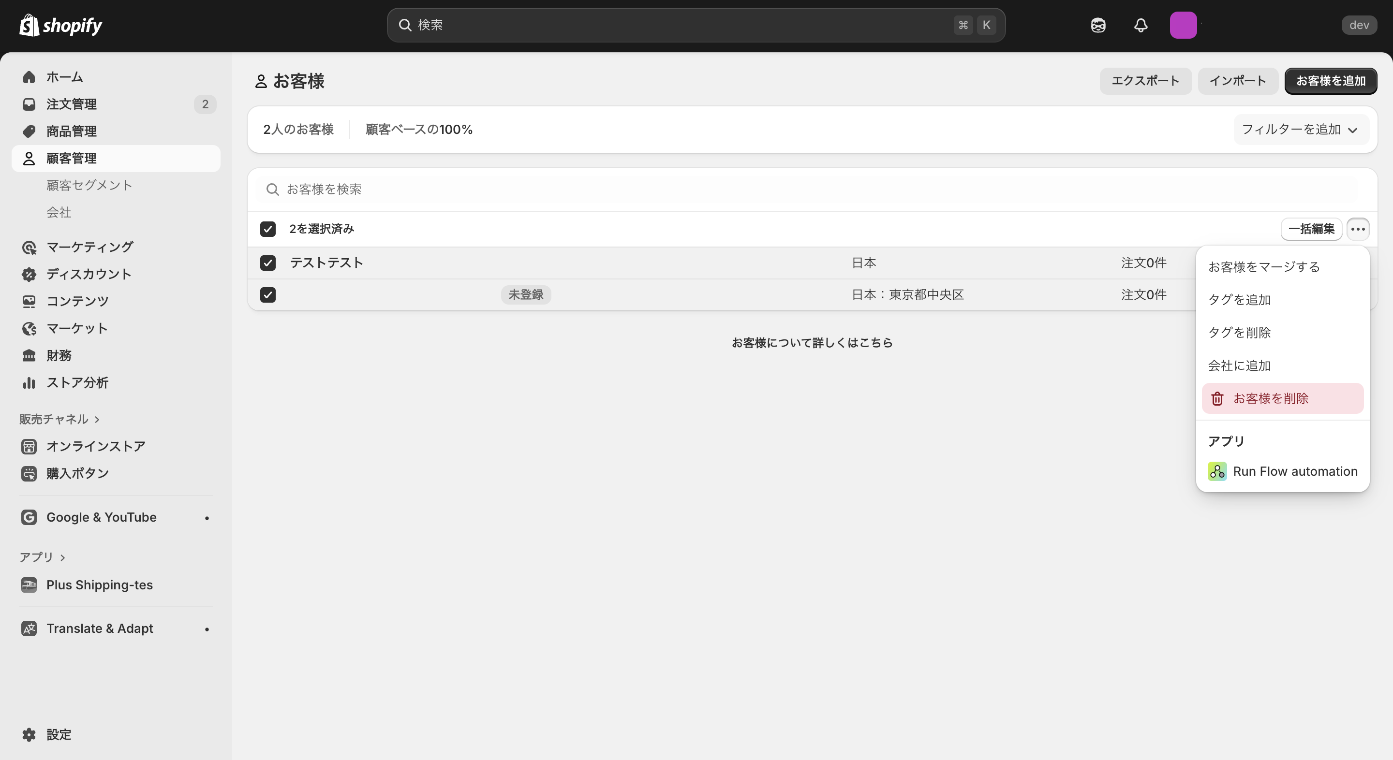Choose タグを追加 in the menu
Screen dimensions: 1393x760
1239,300
